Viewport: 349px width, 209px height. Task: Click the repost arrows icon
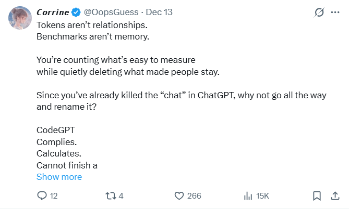[x=110, y=196]
